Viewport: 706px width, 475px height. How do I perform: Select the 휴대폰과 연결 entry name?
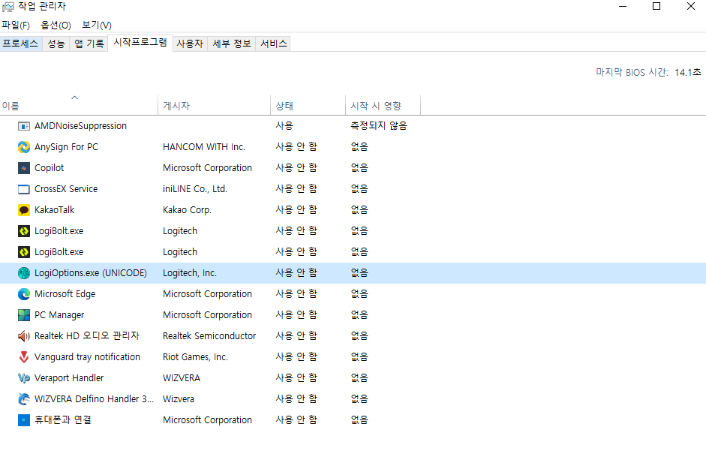pos(63,420)
